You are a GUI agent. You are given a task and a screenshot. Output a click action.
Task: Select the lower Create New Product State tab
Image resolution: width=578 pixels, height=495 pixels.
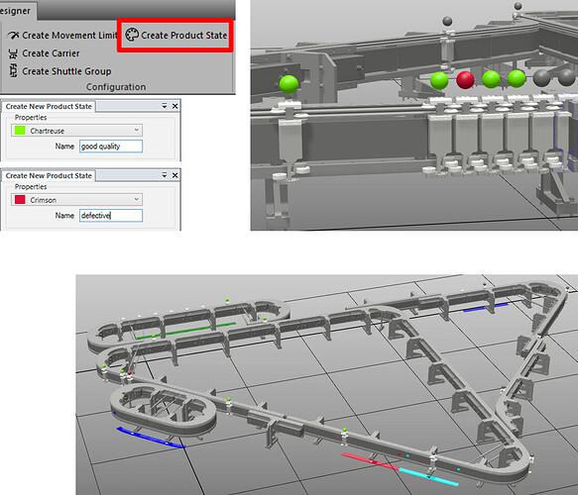coord(49,175)
